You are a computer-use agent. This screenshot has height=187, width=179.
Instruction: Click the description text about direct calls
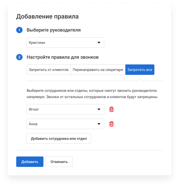[x=92, y=94]
